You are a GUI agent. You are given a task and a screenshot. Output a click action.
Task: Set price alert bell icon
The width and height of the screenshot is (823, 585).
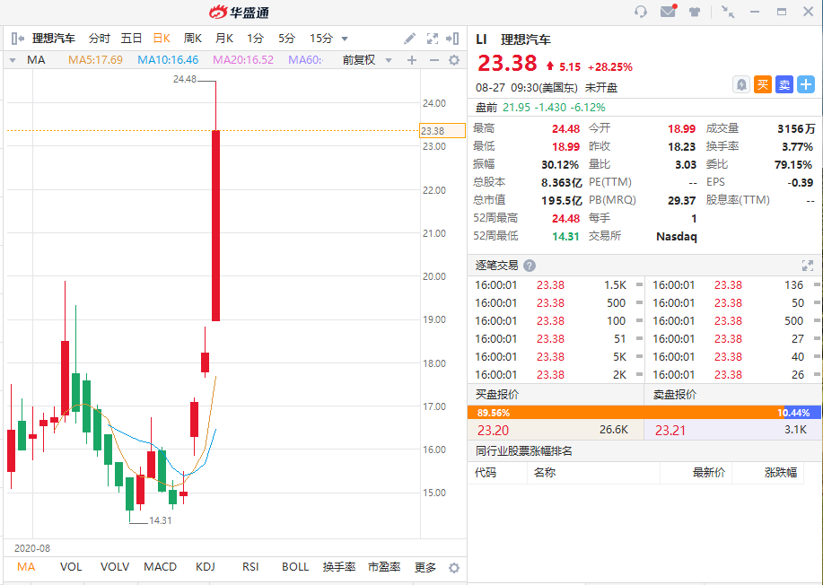click(741, 84)
